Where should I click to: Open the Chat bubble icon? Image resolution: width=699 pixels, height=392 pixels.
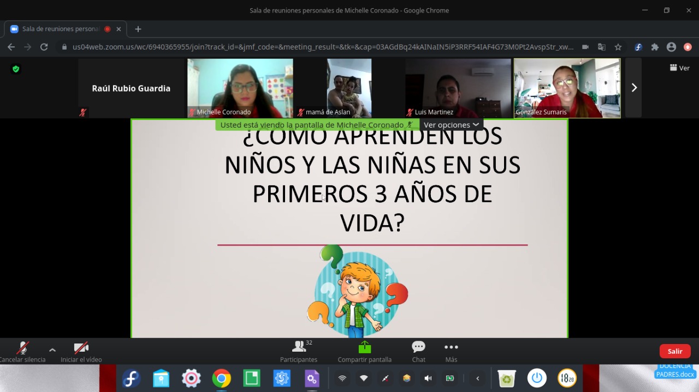tap(419, 347)
